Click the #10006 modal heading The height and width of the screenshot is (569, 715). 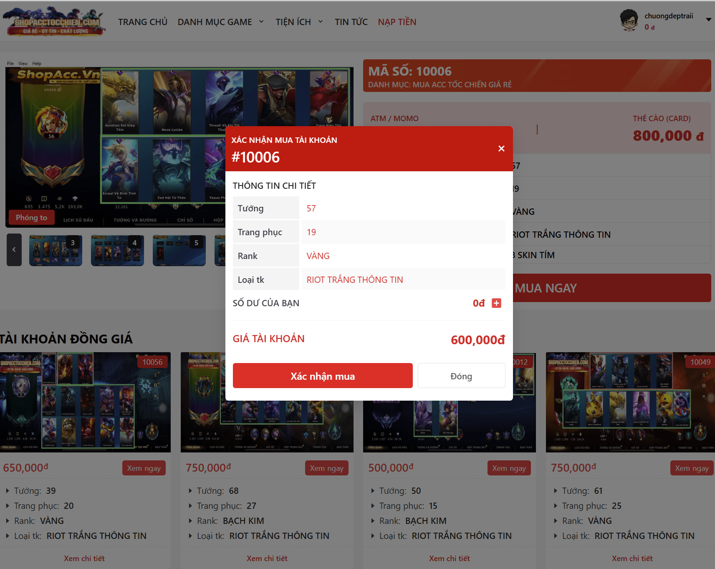coord(255,157)
